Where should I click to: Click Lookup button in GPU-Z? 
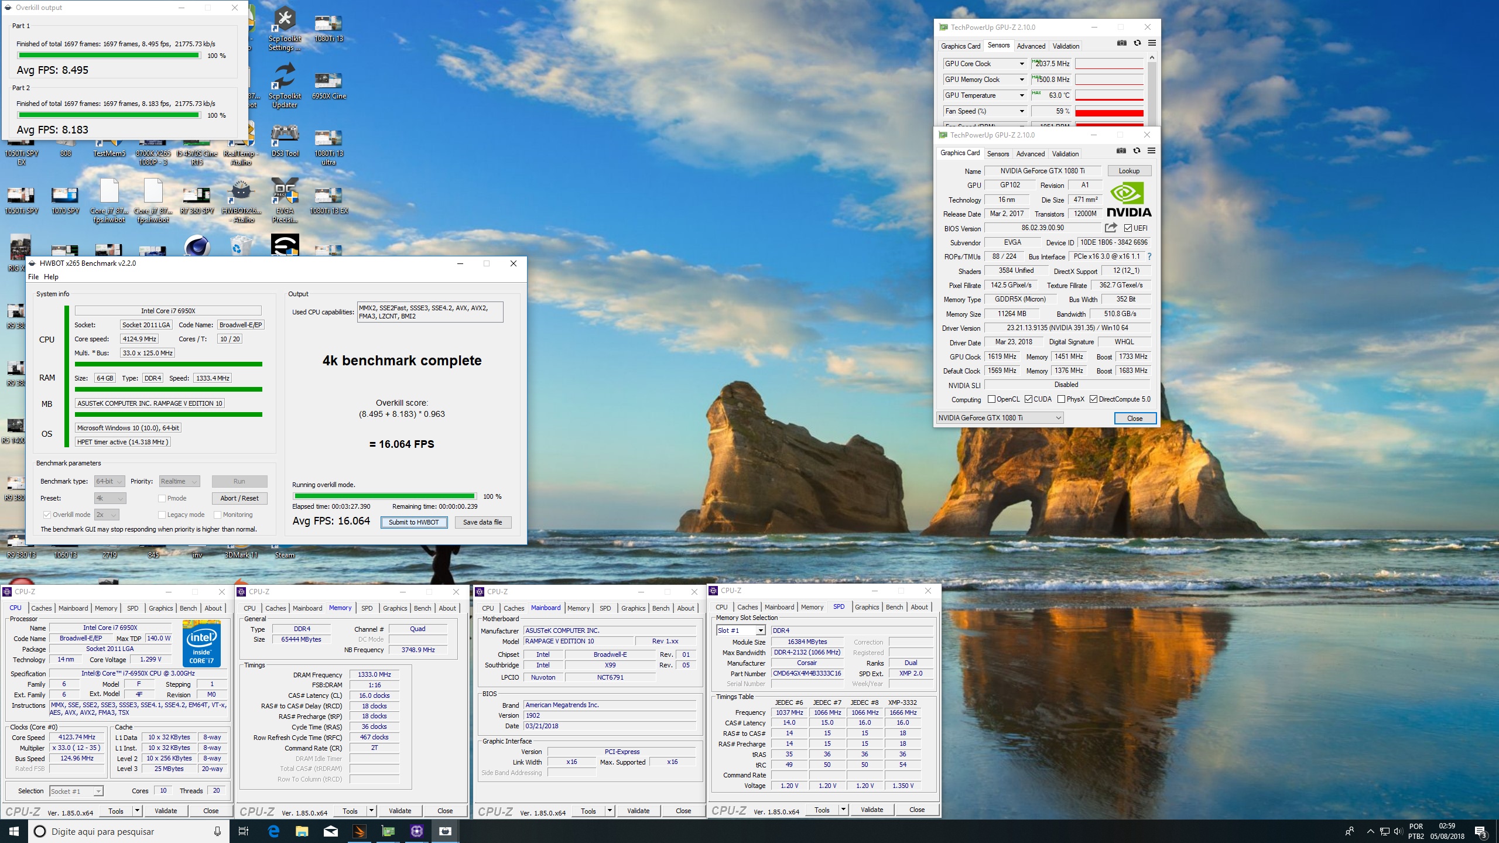point(1129,171)
